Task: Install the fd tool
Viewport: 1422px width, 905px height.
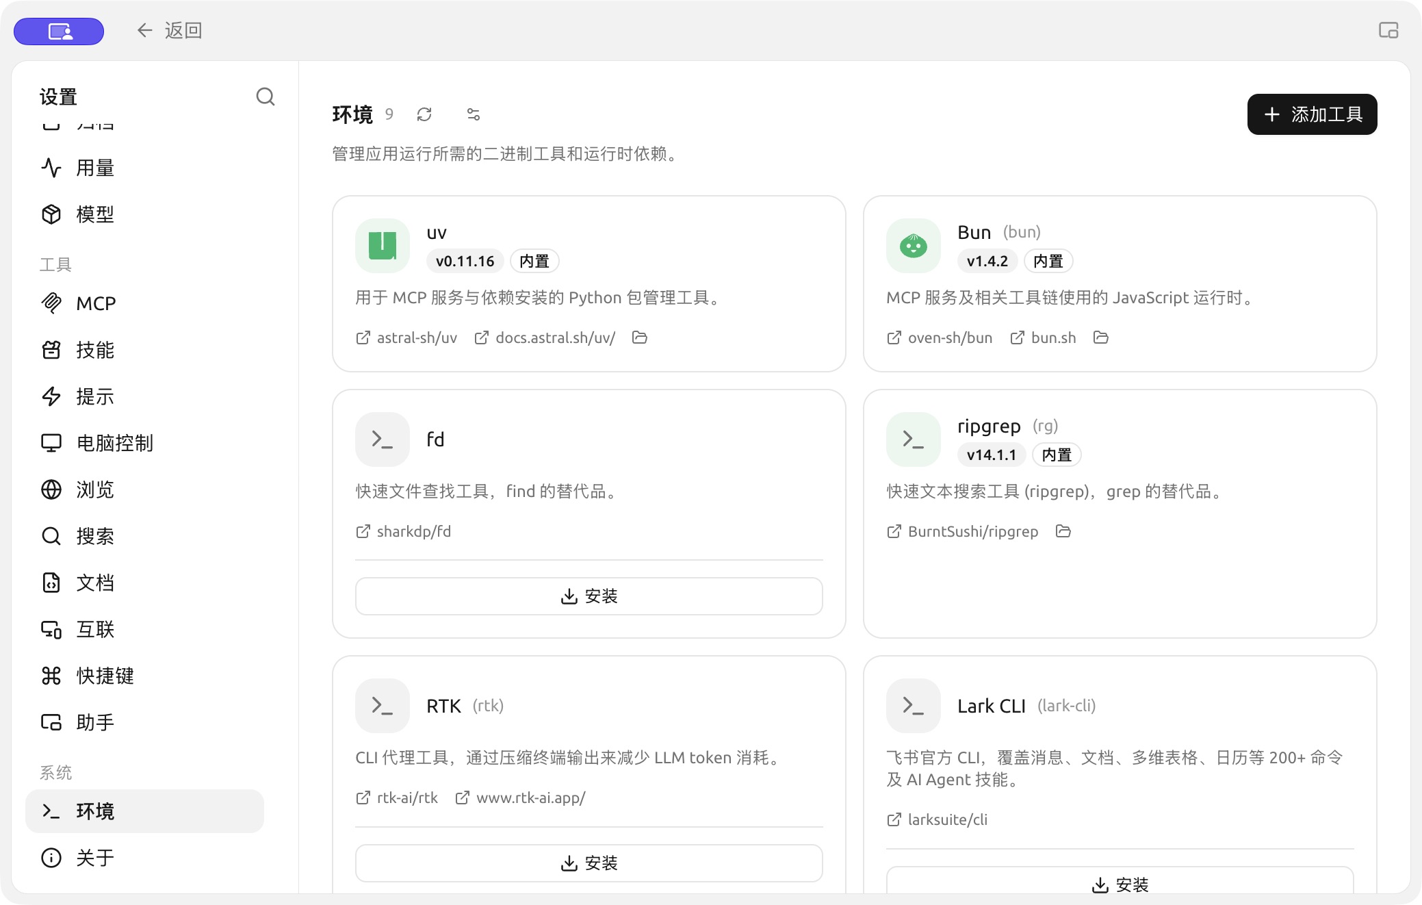Action: [x=589, y=596]
